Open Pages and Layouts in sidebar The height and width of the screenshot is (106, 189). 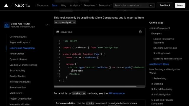[x=20, y=42]
